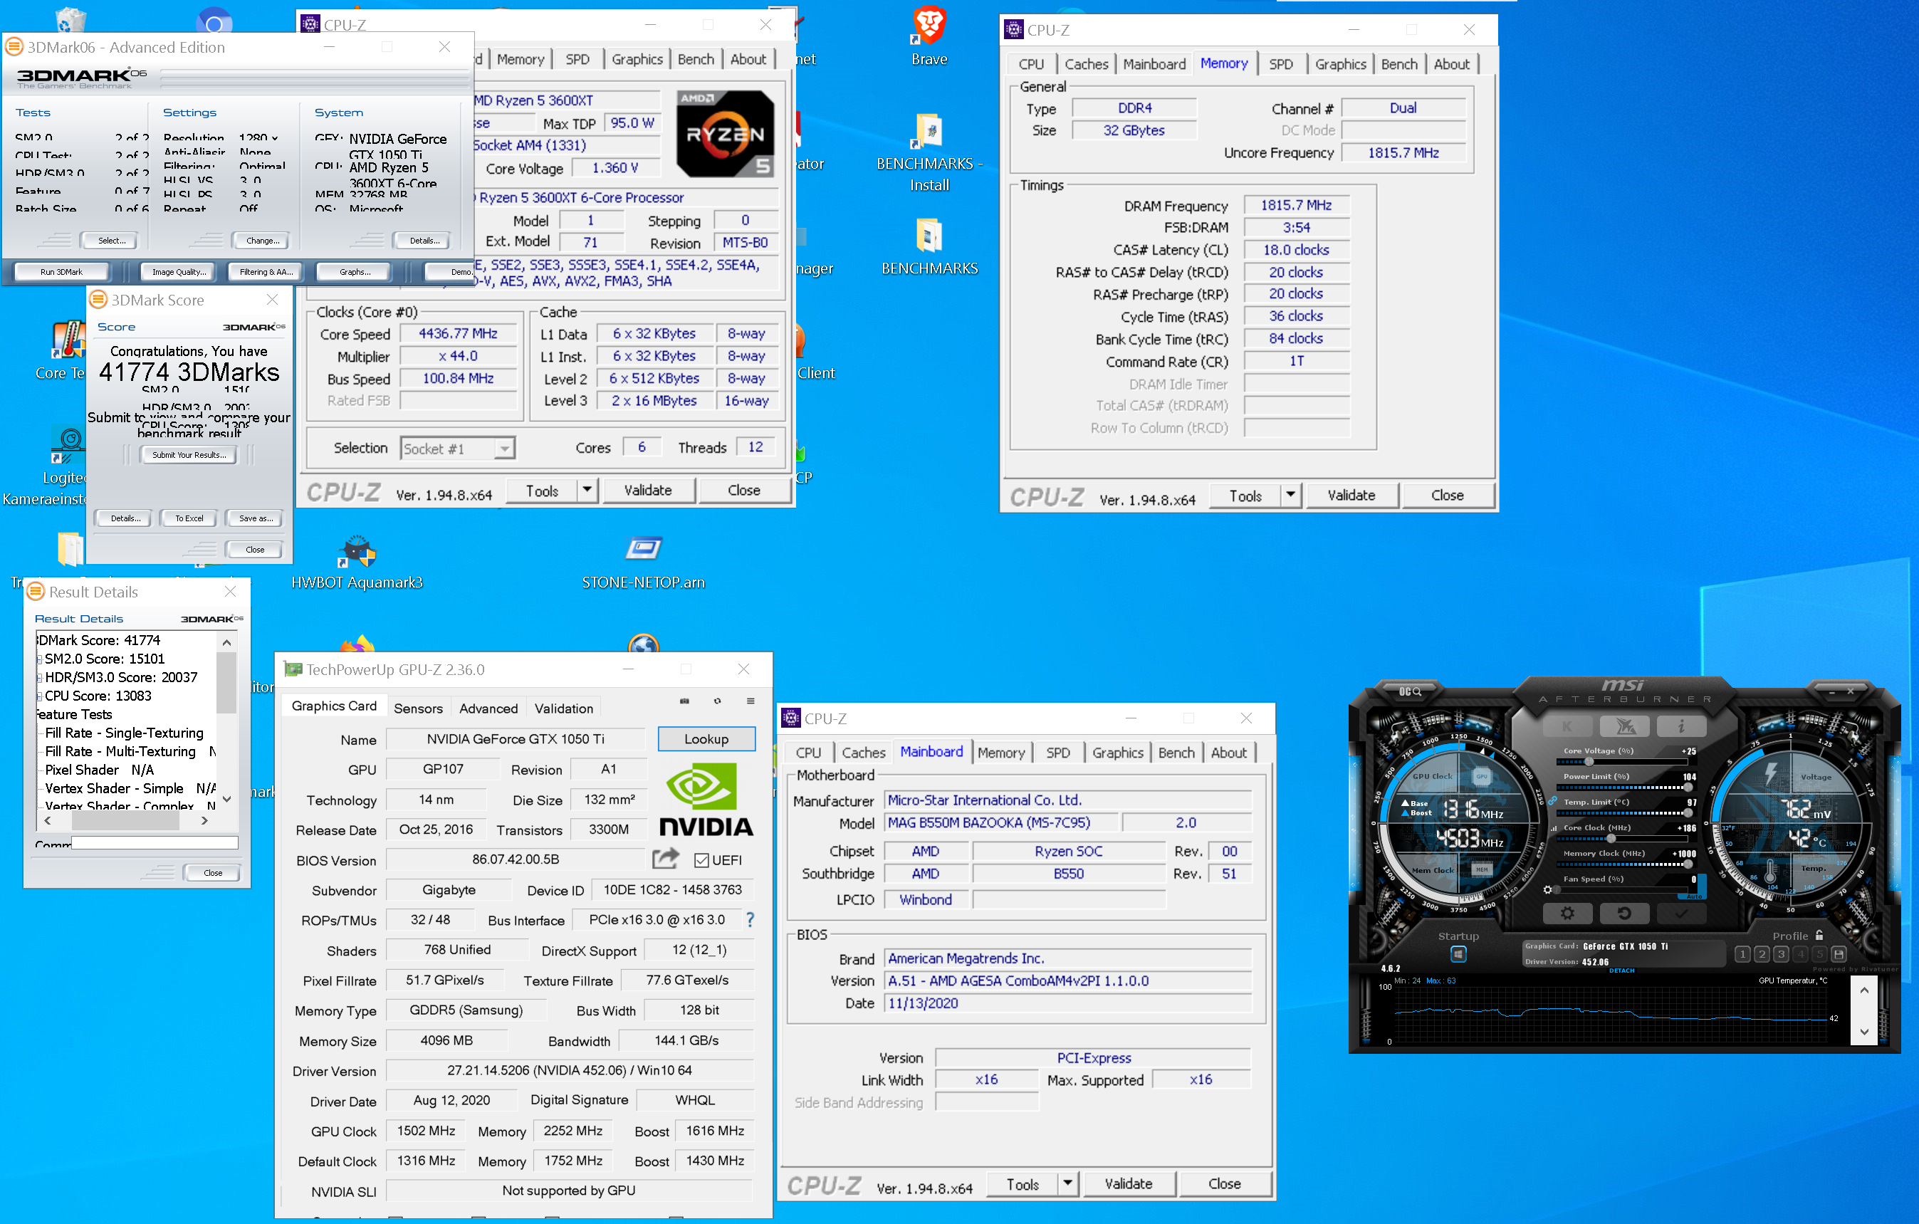The height and width of the screenshot is (1224, 1919).
Task: Reset Afterburner settings to default
Action: (1624, 914)
